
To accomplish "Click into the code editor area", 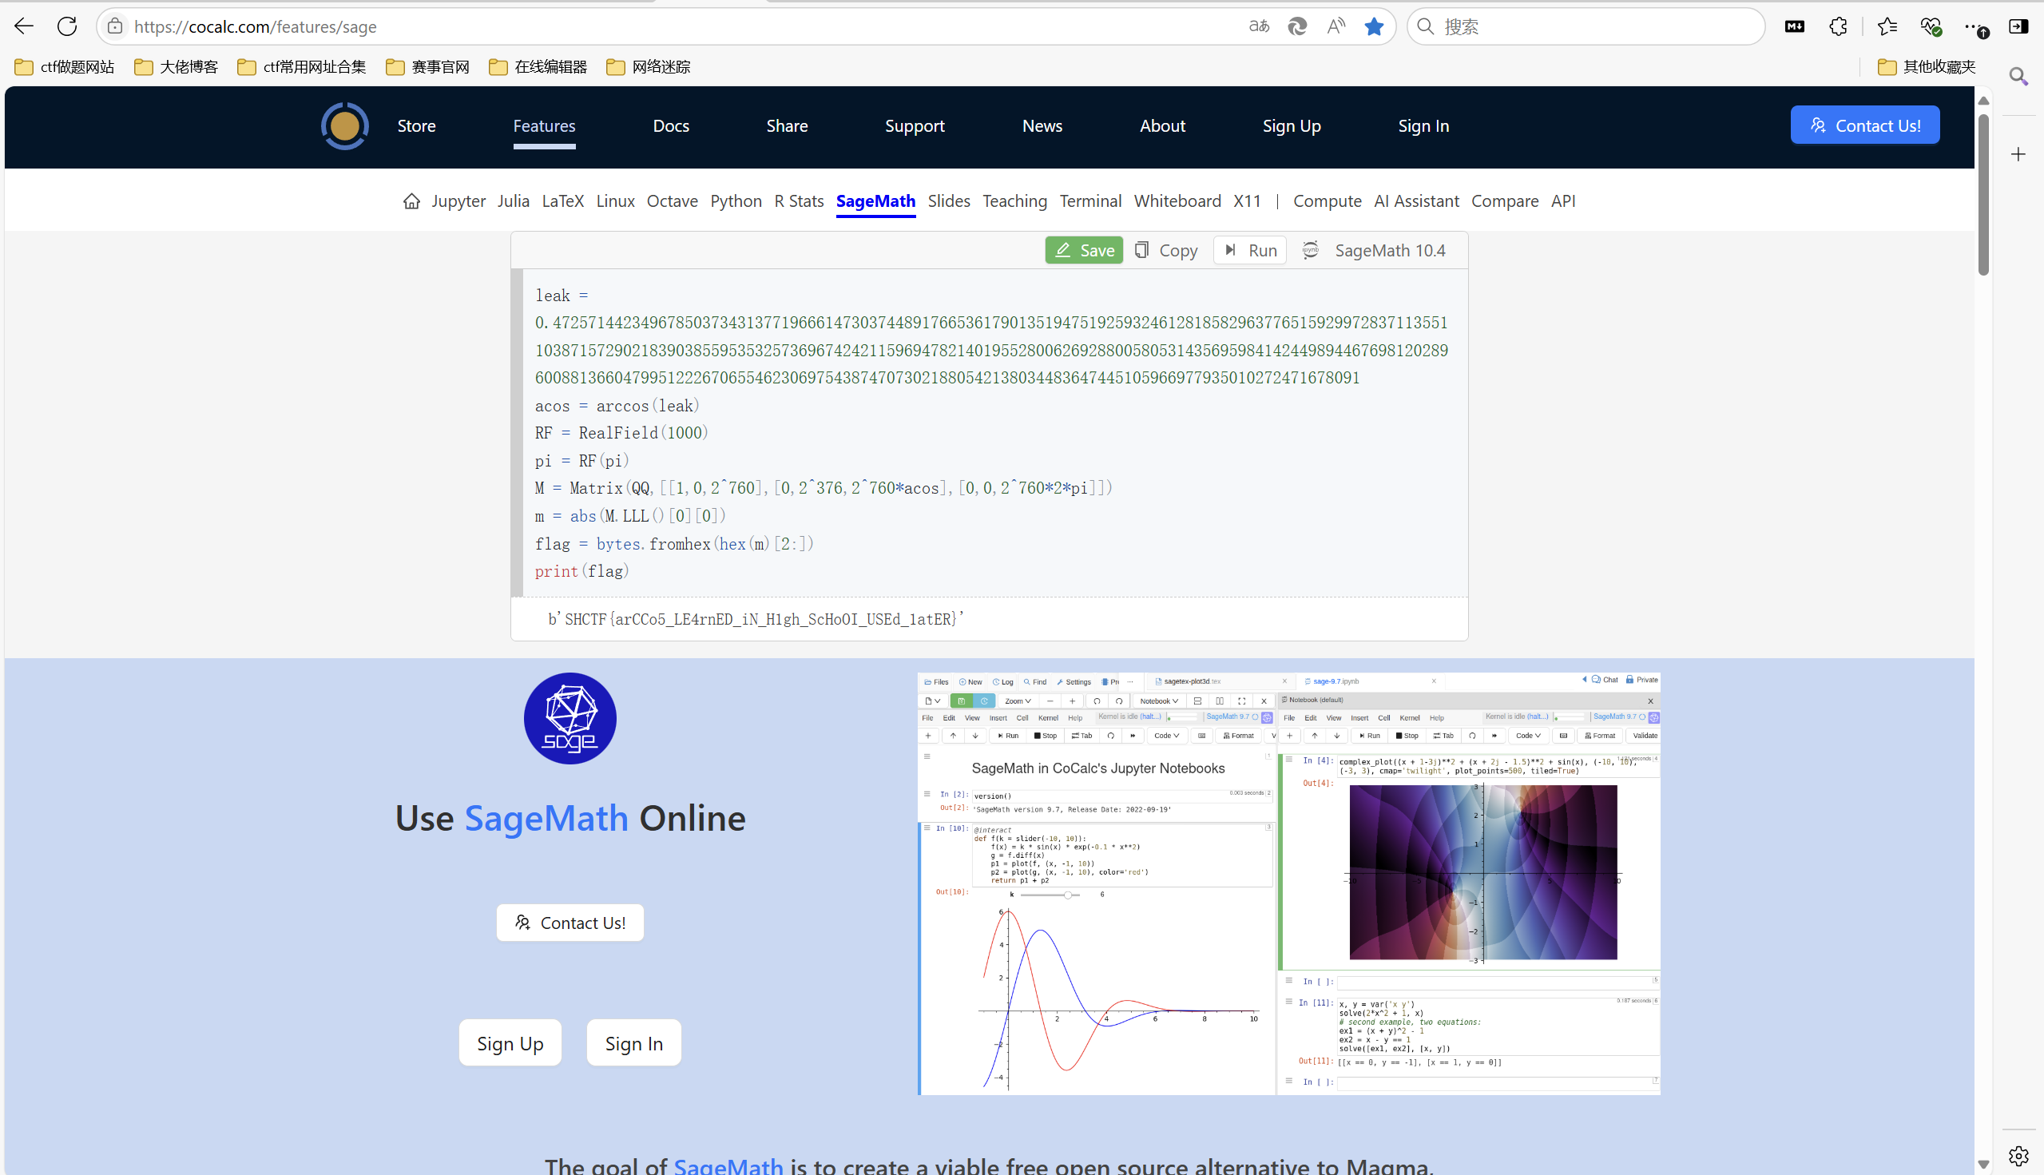I will tap(994, 433).
